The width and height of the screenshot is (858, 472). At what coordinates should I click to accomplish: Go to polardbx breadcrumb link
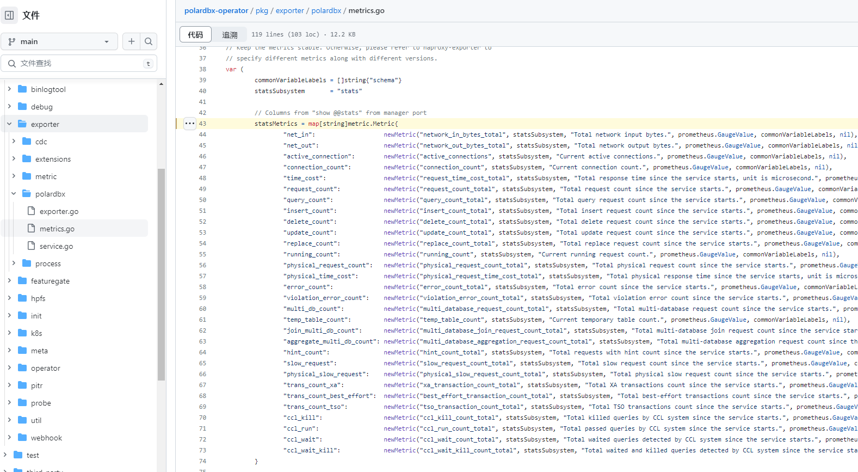point(326,10)
